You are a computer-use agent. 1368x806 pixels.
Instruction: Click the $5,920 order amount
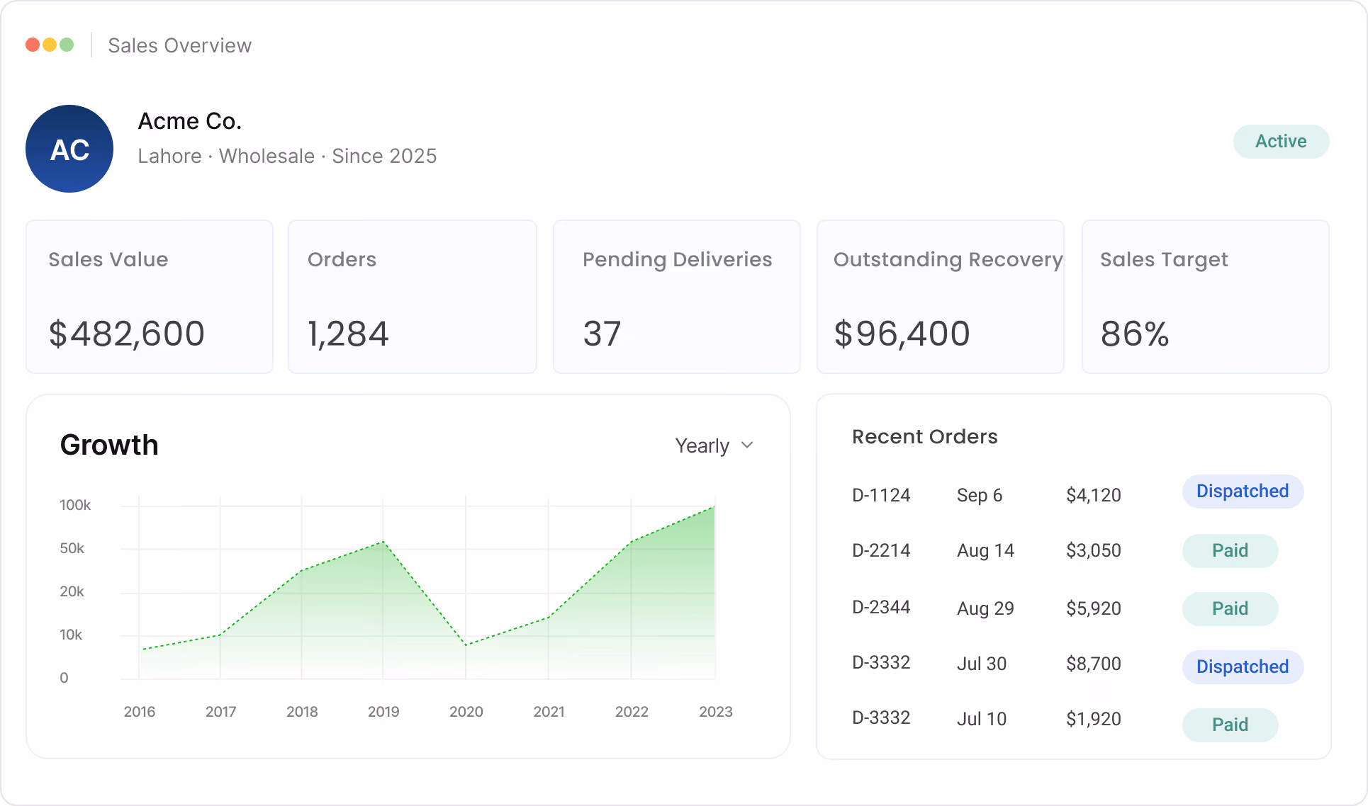pos(1094,608)
